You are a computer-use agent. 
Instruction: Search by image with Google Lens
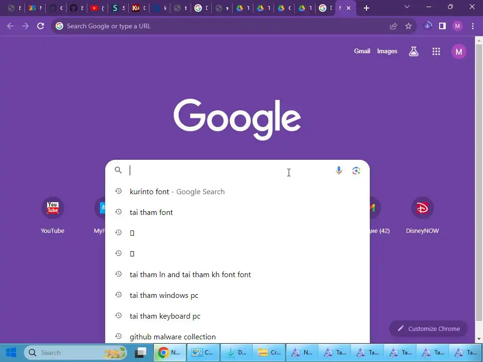coord(356,171)
